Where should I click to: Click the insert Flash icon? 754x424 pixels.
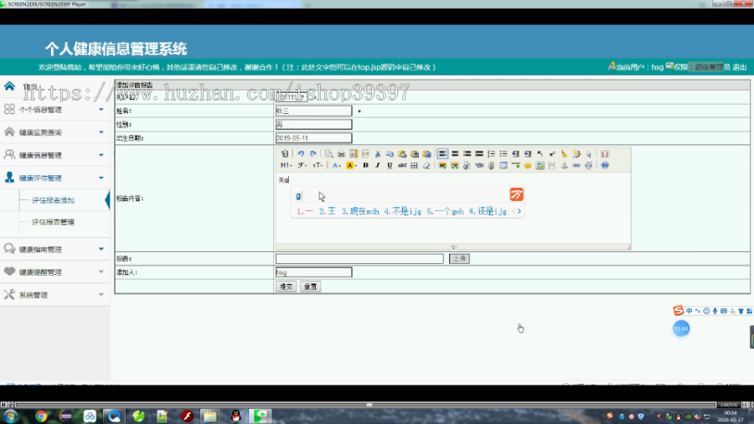tap(467, 165)
